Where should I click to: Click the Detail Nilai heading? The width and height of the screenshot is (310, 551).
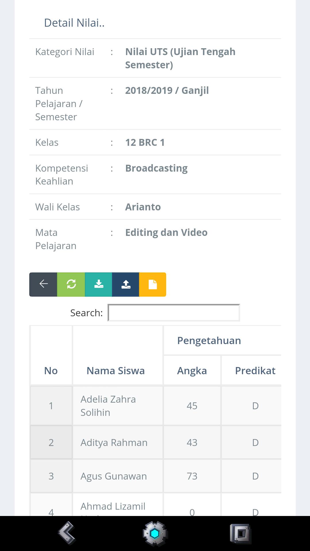tap(74, 23)
